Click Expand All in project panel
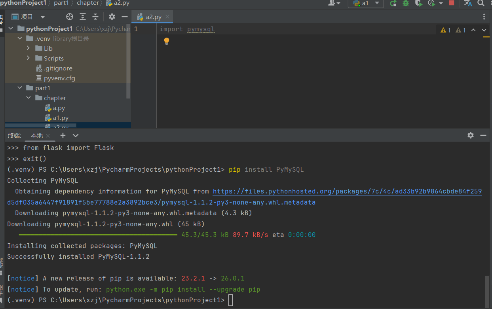 pos(83,17)
